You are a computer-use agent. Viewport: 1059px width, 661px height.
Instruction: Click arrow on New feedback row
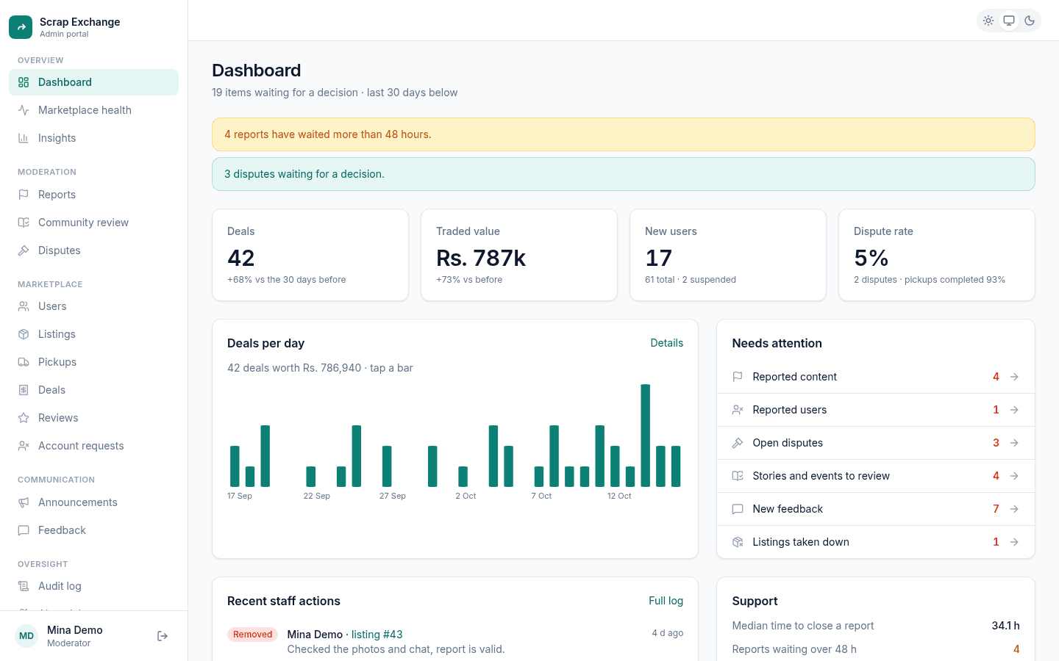(x=1014, y=509)
